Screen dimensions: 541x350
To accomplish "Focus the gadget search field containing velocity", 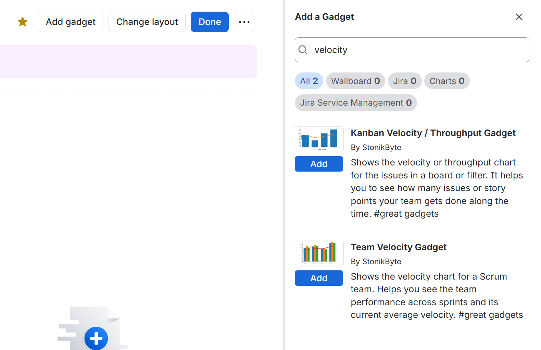I will (412, 50).
